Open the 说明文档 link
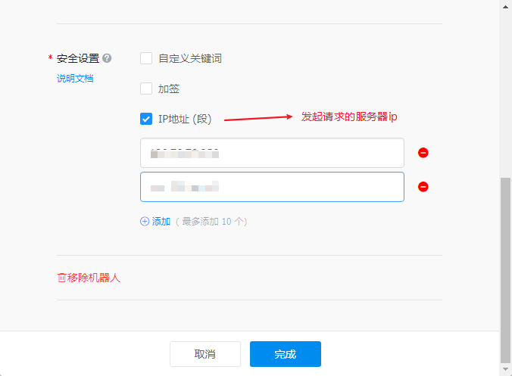This screenshot has width=512, height=376. 75,78
